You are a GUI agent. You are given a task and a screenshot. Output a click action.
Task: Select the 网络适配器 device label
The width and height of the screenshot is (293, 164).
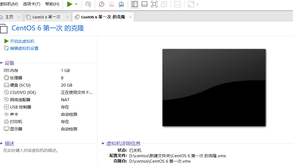(20, 100)
